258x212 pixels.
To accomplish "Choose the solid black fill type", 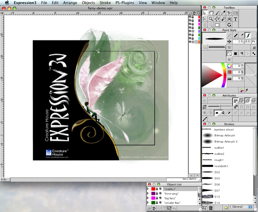I will pyautogui.click(x=236, y=54).
